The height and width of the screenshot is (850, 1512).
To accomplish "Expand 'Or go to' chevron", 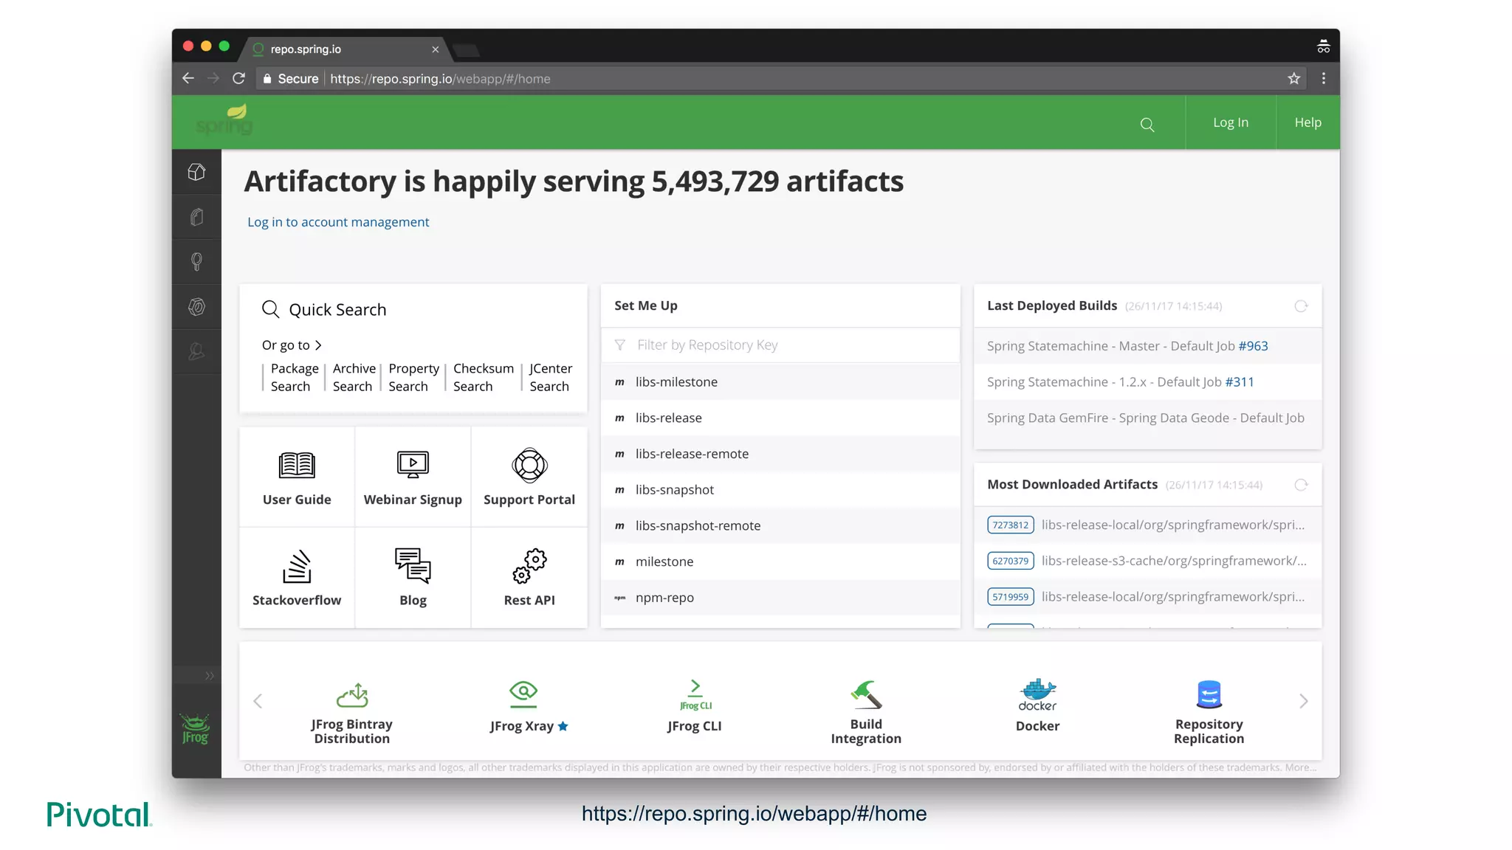I will coord(318,345).
